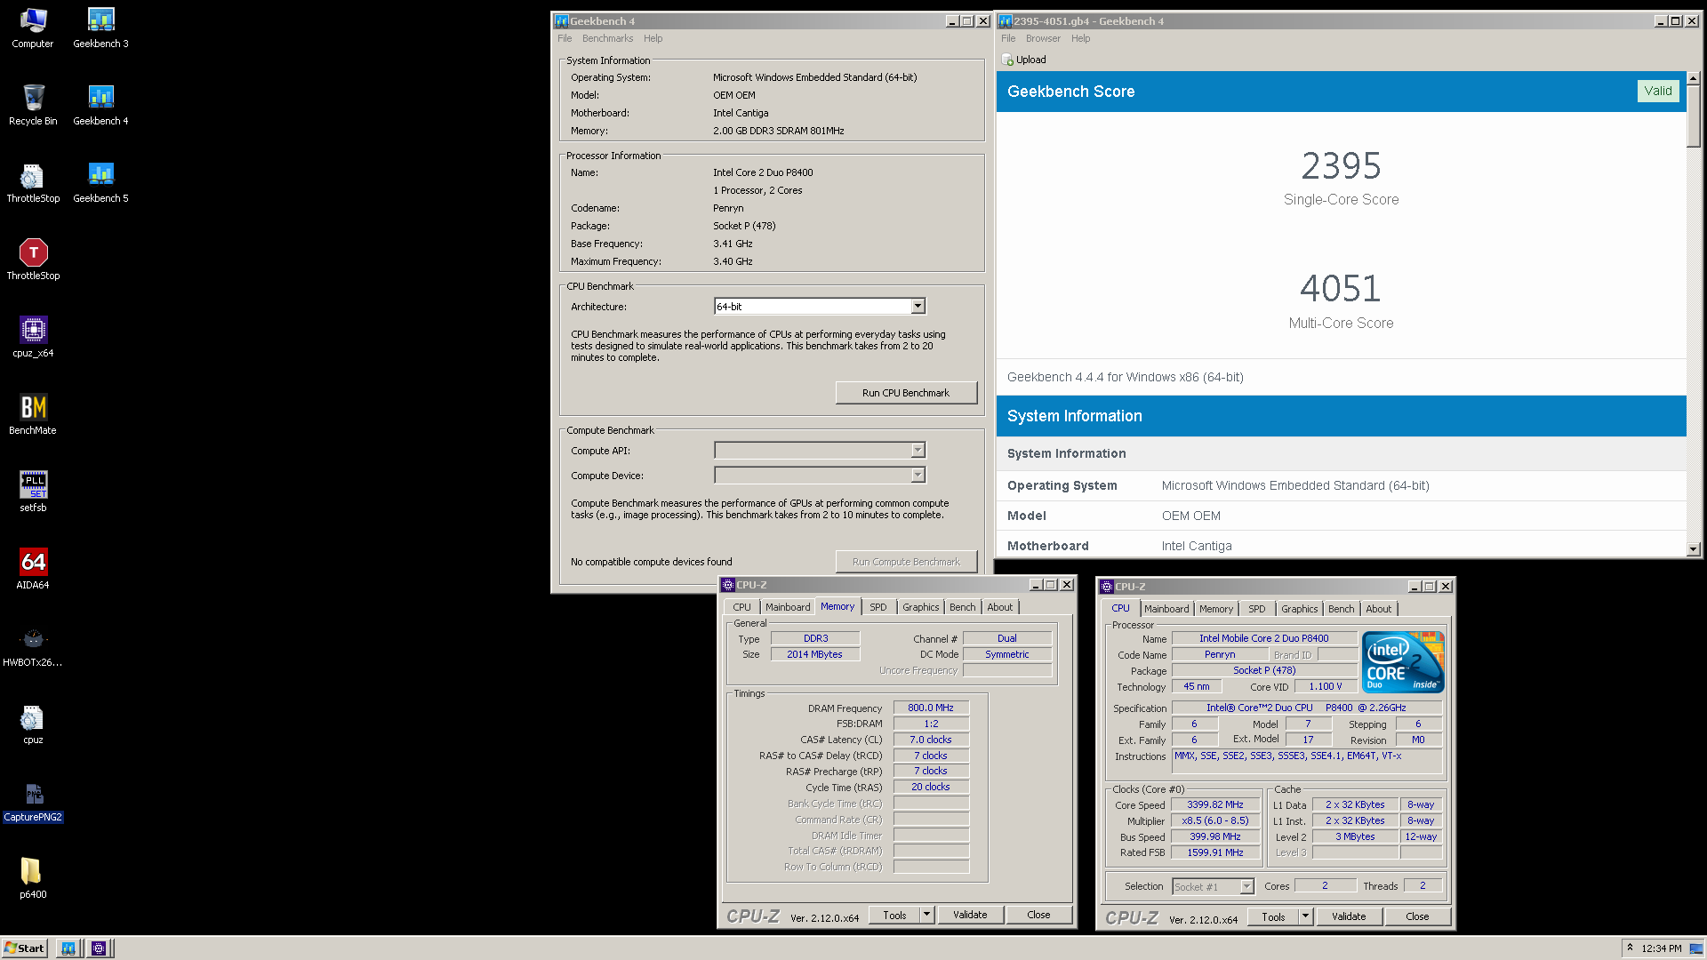1707x960 pixels.
Task: Click the results window scrollbar thumb
Action: pos(1694,116)
